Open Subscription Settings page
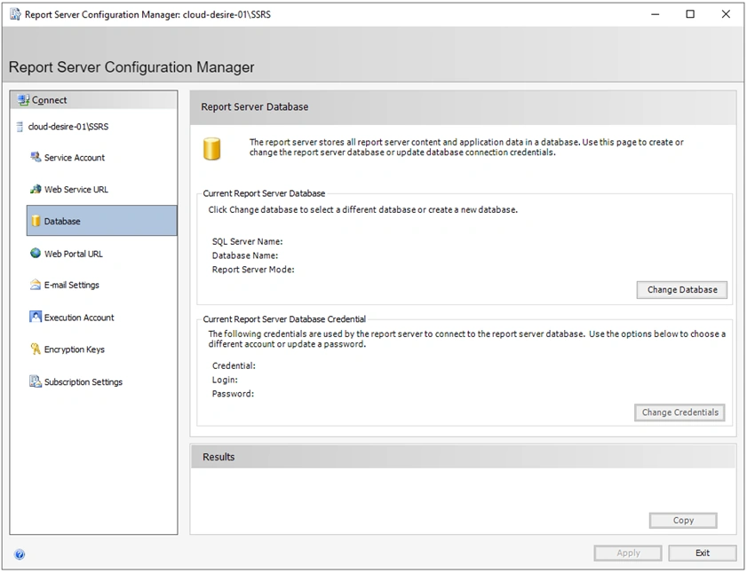Image resolution: width=747 pixels, height=573 pixels. (x=83, y=381)
